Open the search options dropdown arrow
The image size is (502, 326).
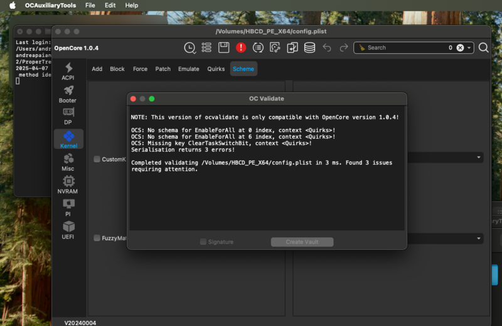coord(469,48)
